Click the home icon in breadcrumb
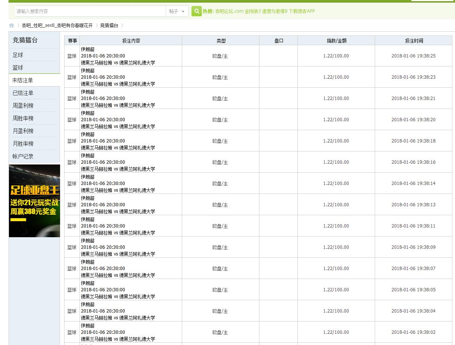455x345 pixels. coord(12,25)
